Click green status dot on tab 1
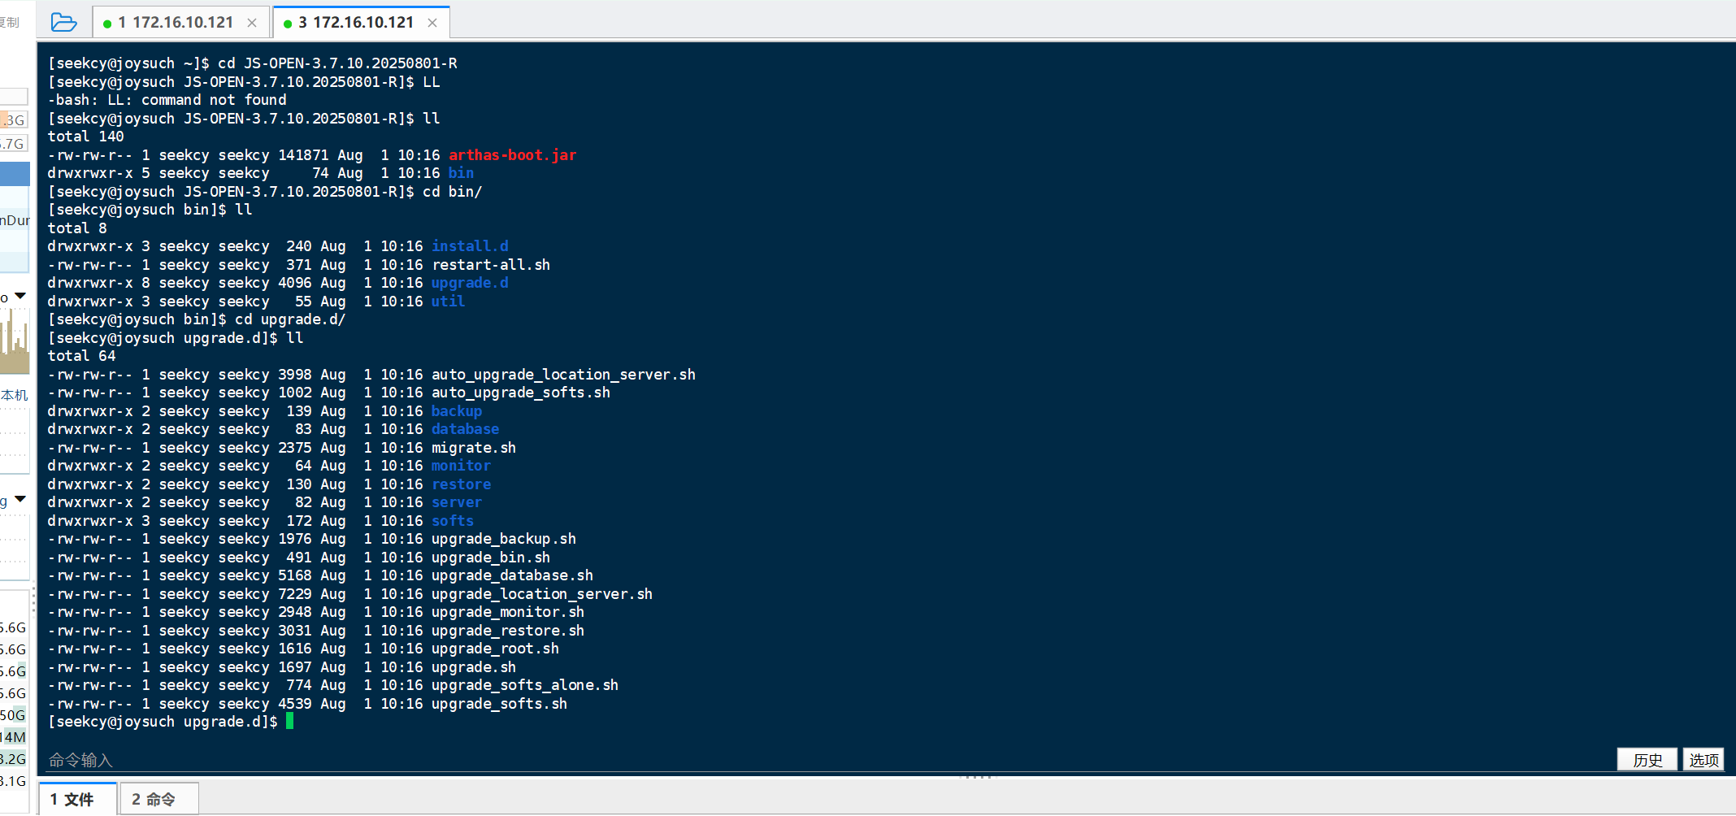Image resolution: width=1736 pixels, height=816 pixels. pos(107,24)
